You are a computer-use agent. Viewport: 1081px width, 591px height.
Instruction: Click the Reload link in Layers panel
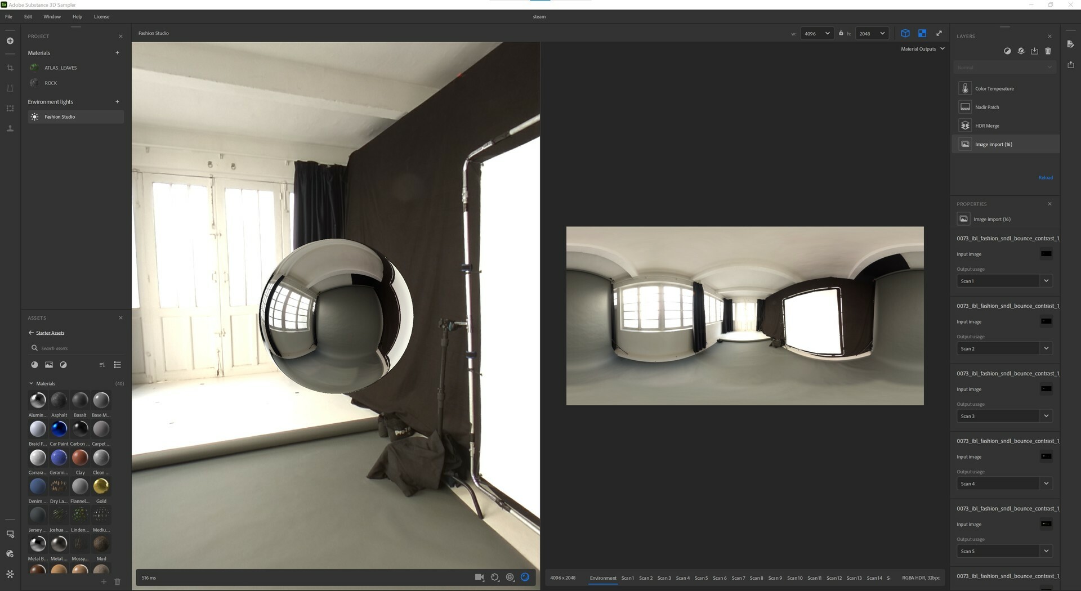[x=1045, y=177]
